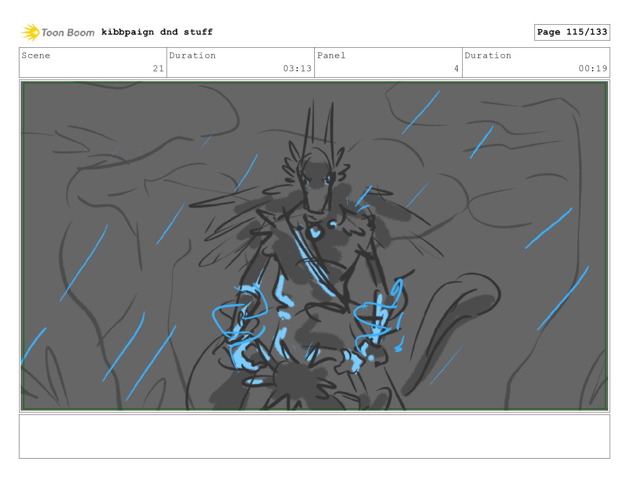The image size is (630, 487).
Task: Click the 'Scene' header label
Action: [x=36, y=56]
